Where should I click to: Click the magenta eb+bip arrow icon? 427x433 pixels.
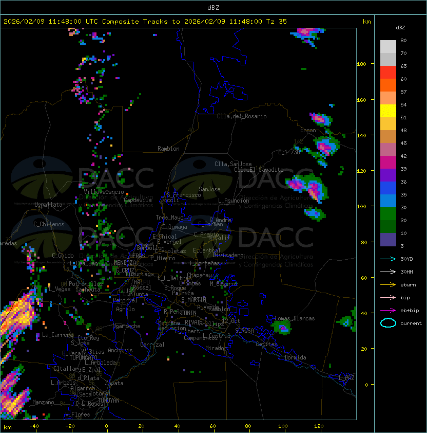(388, 311)
